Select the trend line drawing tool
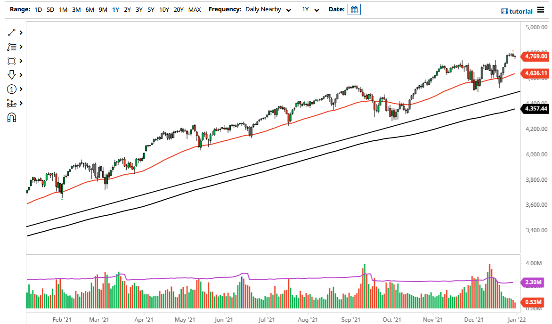 click(12, 32)
